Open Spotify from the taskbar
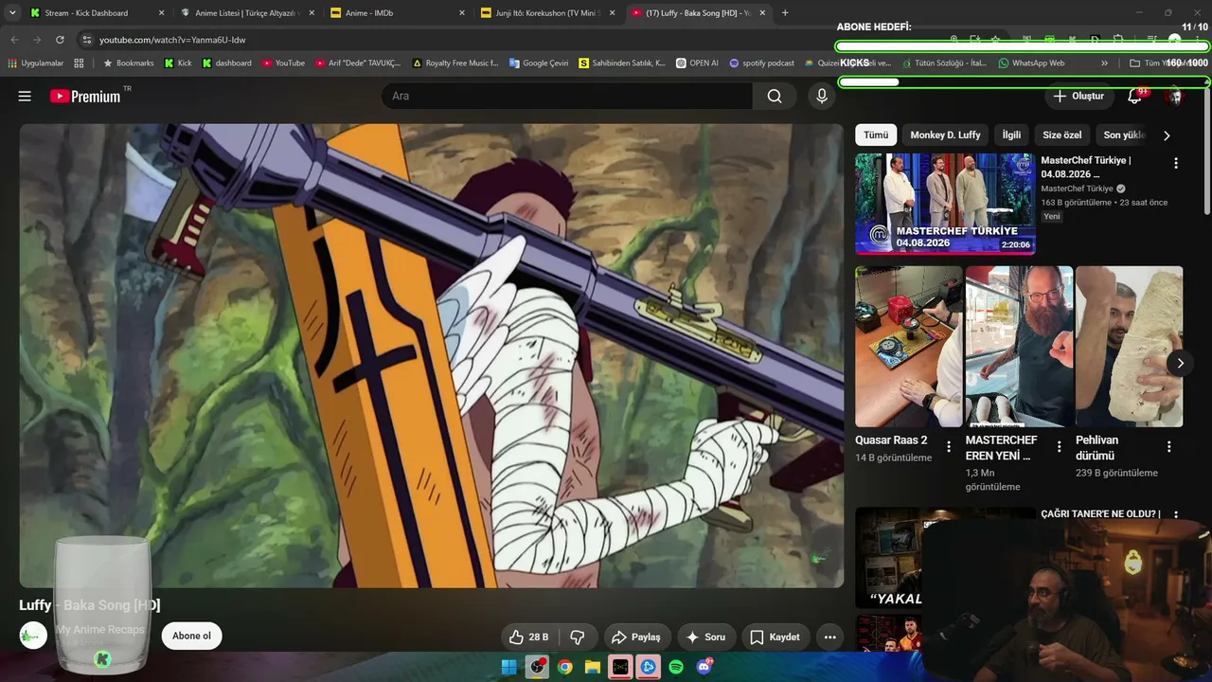Screen dimensions: 1212x682 676,667
